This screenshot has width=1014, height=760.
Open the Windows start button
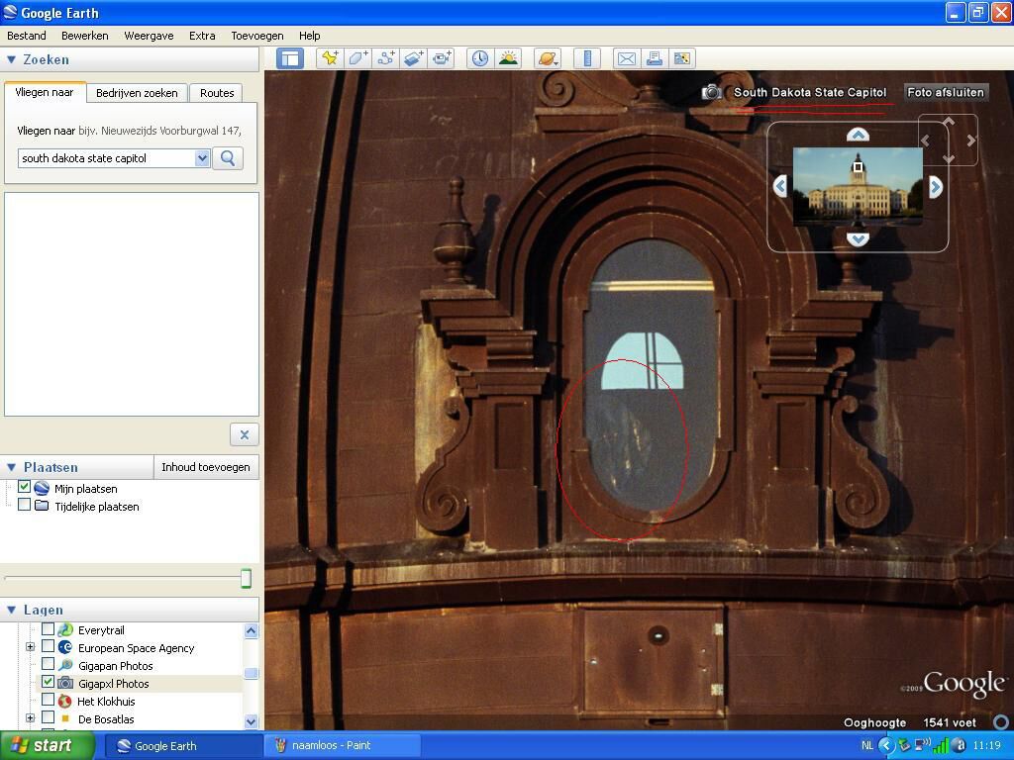click(x=46, y=746)
